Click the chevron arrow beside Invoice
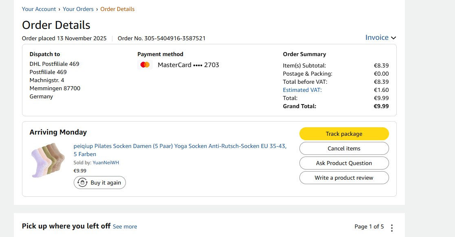This screenshot has height=237, width=455. [393, 38]
